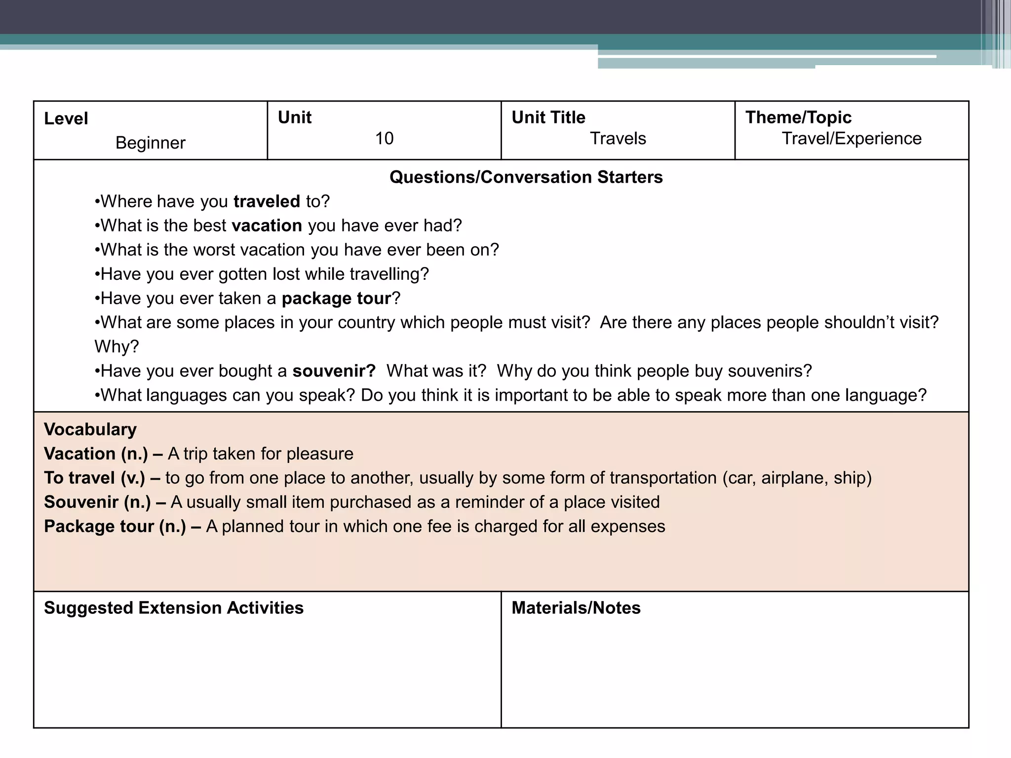Click bold souvenir word in question
Image resolution: width=1011 pixels, height=758 pixels.
click(x=334, y=371)
